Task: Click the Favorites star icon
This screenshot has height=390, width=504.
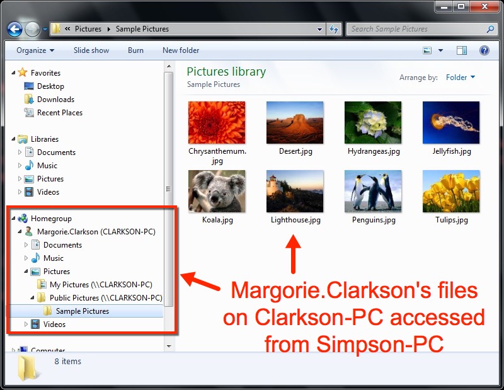Action: point(23,72)
